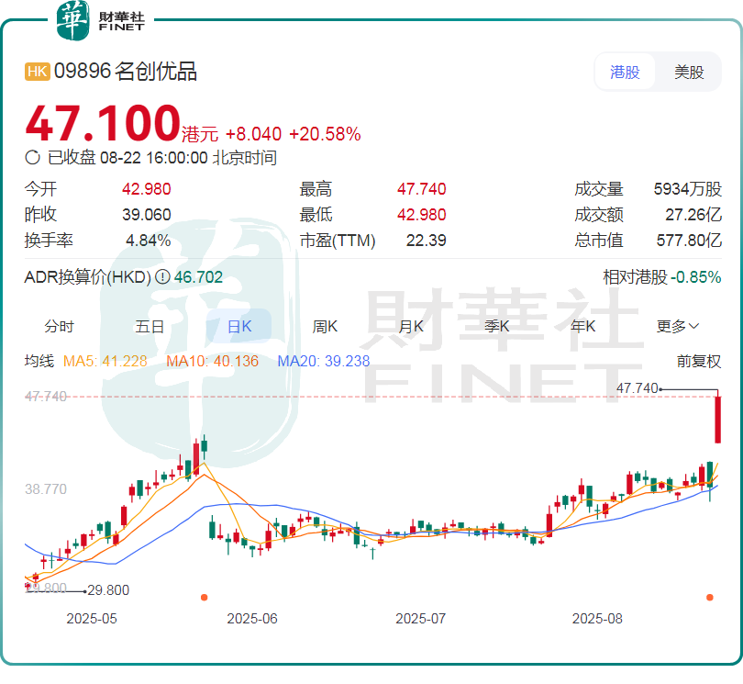Click the MA10: 40.136 indicator
743x684 pixels.
coord(212,361)
